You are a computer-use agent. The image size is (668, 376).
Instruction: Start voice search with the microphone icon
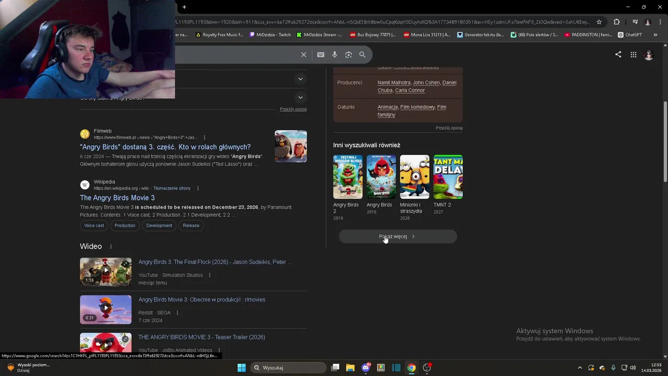335,54
